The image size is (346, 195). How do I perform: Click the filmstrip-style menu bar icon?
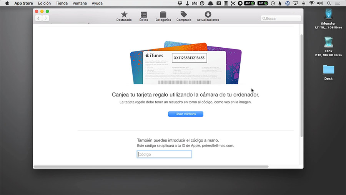(x=226, y=3)
